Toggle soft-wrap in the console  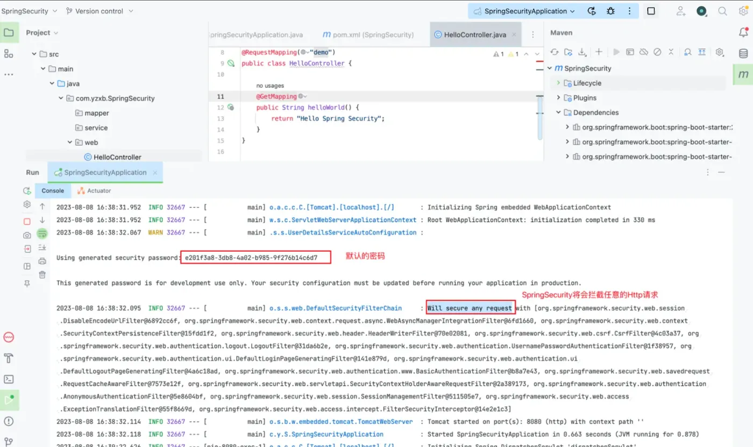pyautogui.click(x=42, y=233)
